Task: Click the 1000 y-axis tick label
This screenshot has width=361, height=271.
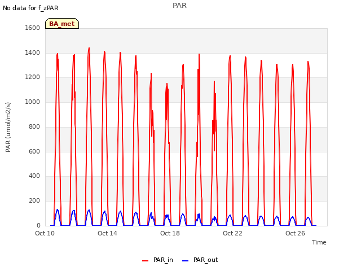Action: pos(33,102)
